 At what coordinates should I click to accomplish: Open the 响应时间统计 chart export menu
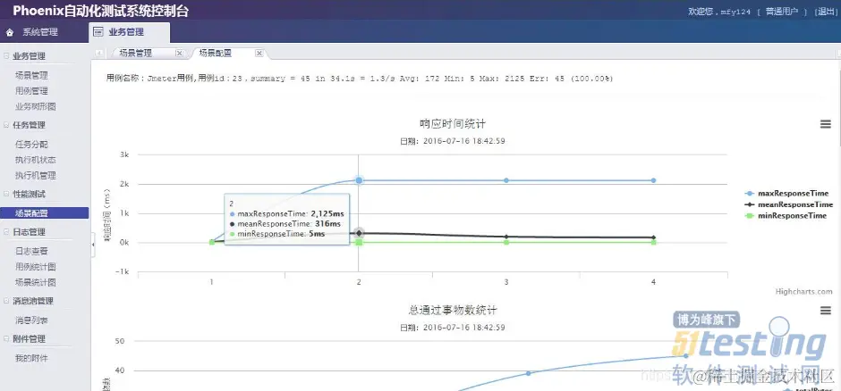coord(826,124)
